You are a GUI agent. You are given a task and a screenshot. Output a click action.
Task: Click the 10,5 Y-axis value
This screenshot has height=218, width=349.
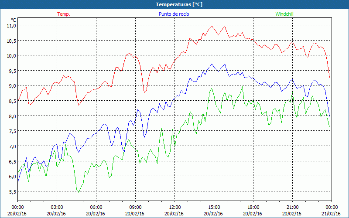11,41
